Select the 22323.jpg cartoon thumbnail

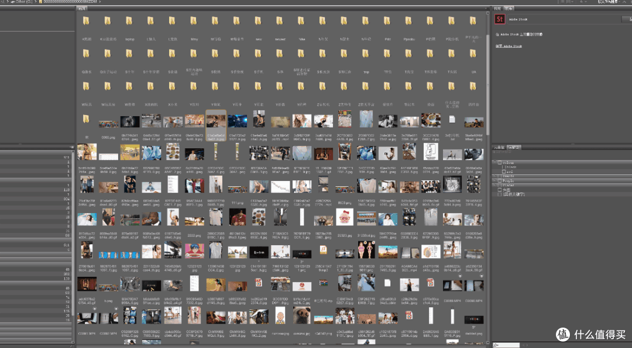pos(345,217)
